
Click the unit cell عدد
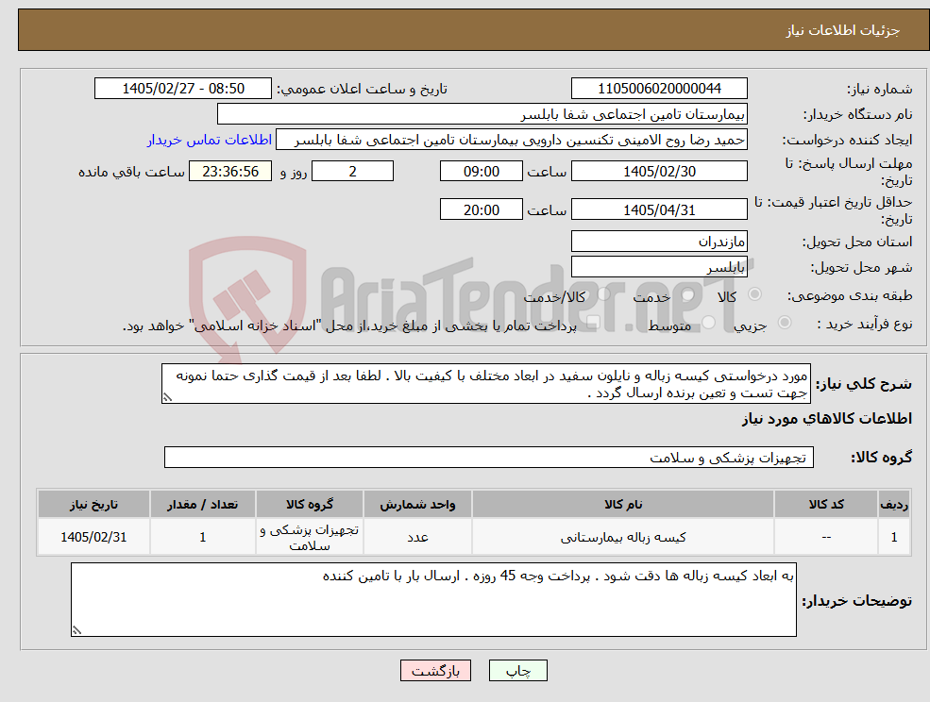tap(417, 537)
